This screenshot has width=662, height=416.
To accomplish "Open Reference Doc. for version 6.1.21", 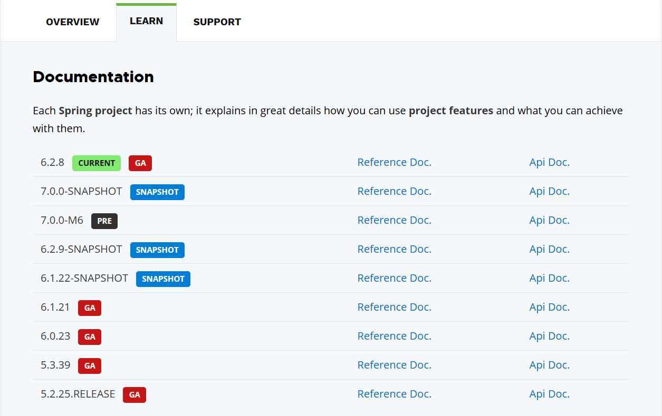I will tap(394, 307).
